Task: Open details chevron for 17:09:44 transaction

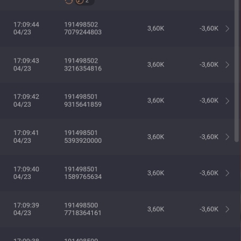Action: point(227,28)
